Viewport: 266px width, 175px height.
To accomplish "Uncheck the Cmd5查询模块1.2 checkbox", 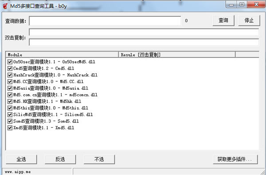I will point(10,68).
